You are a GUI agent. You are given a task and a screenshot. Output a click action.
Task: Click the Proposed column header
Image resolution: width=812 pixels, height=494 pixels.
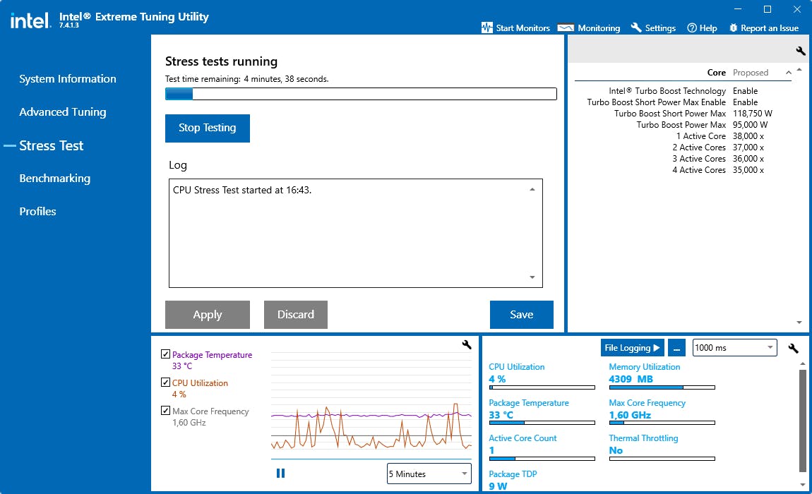click(x=751, y=73)
